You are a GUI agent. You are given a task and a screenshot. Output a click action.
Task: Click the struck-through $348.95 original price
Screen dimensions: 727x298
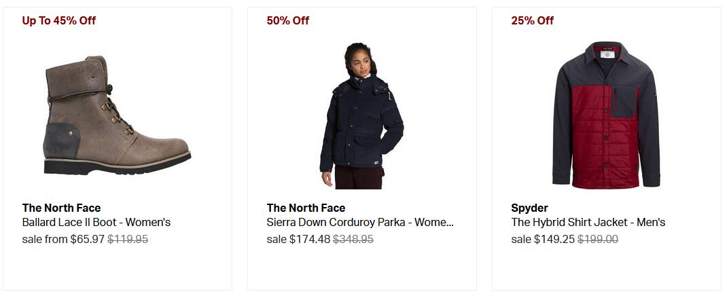click(x=353, y=239)
